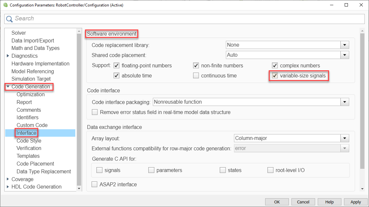Check Remove error status field option
Screen dimensions: 369x207
click(x=95, y=112)
